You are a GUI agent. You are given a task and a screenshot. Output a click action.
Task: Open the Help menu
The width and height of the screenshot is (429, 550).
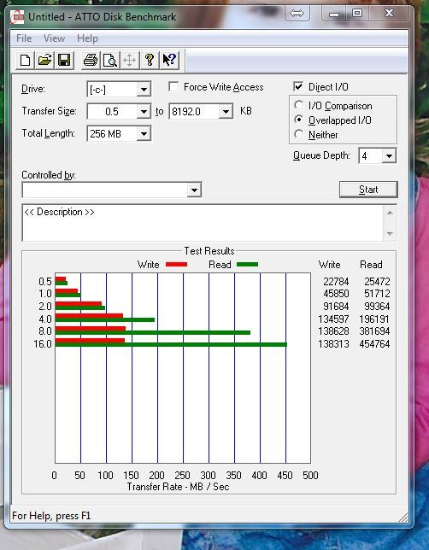point(87,38)
